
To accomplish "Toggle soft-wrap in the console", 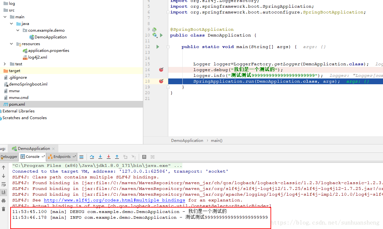I will coord(4,184).
